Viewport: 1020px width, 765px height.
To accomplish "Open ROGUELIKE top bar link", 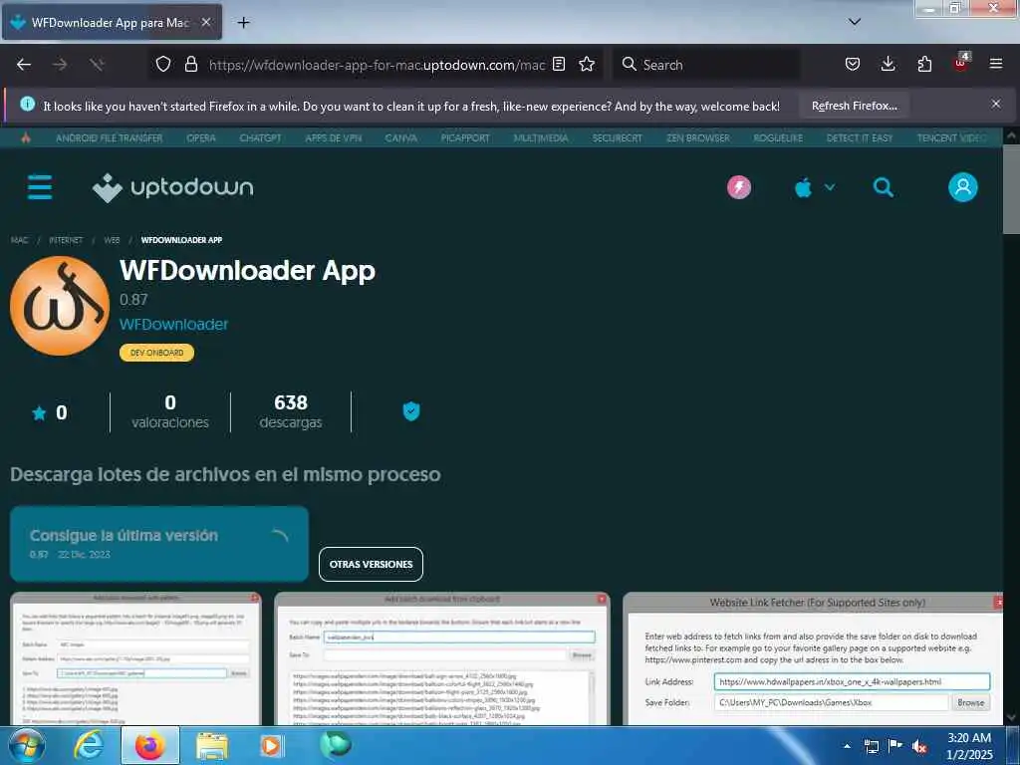I will [x=778, y=137].
